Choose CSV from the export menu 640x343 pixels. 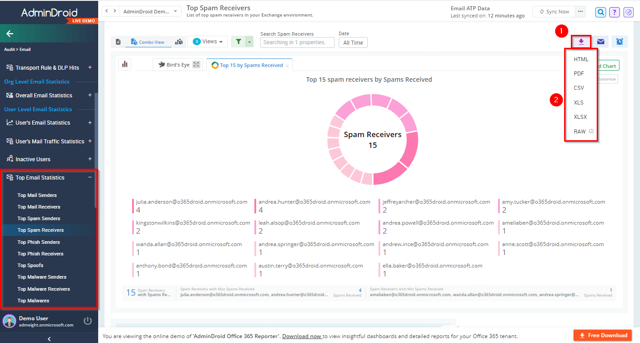click(x=579, y=88)
